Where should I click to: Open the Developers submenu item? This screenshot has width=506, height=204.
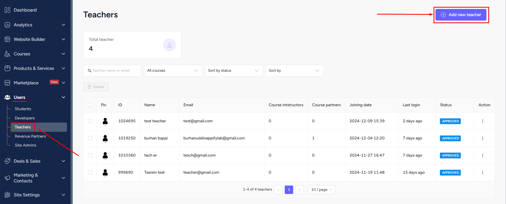(25, 118)
